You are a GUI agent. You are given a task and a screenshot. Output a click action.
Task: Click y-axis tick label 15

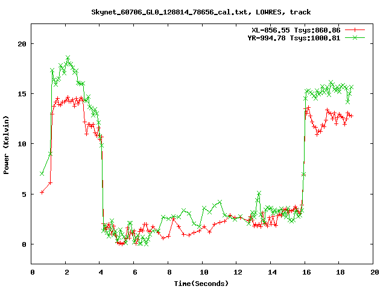click(x=22, y=94)
